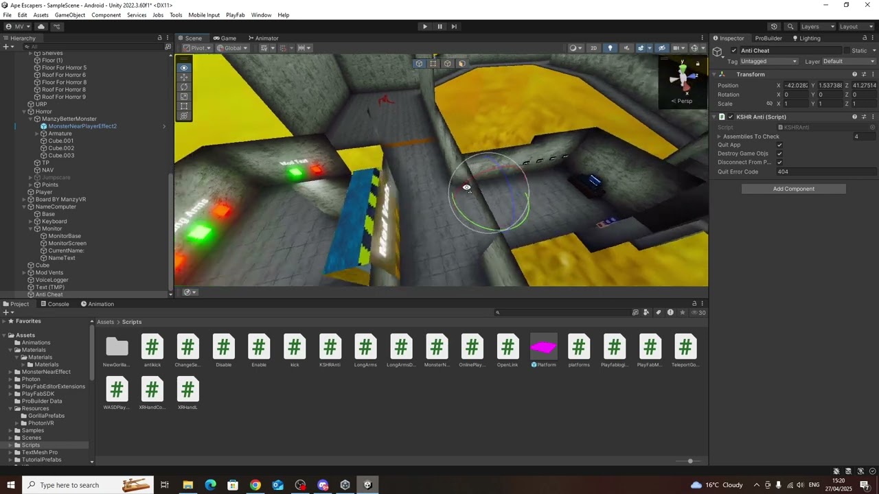Select ProBuilder face selection mode icon
This screenshot has height=494, width=879.
[461, 64]
